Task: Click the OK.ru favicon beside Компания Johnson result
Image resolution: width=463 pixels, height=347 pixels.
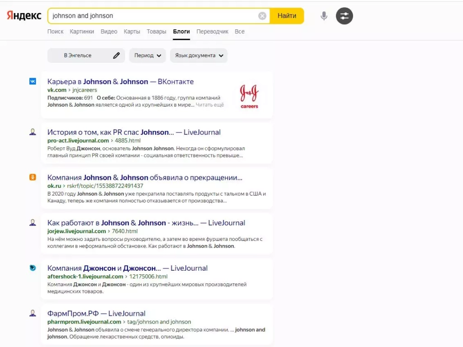Action: (x=33, y=177)
